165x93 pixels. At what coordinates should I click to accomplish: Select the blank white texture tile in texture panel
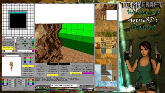[112, 15]
